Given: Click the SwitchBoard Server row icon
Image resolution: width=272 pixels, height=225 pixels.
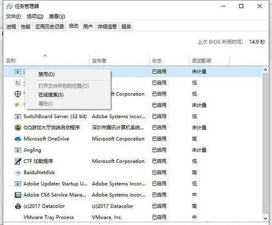Looking at the screenshot, I should [x=18, y=117].
